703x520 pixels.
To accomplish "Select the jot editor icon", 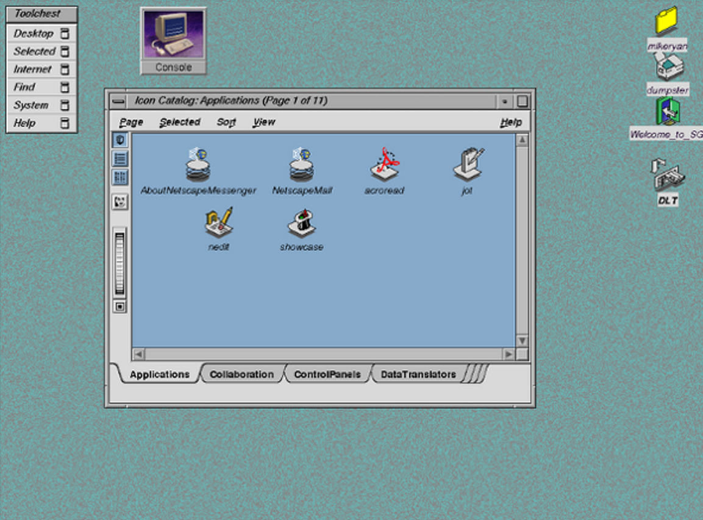I will tap(468, 165).
